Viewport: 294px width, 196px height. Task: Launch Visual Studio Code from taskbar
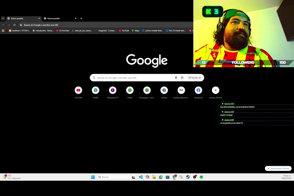[141, 177]
